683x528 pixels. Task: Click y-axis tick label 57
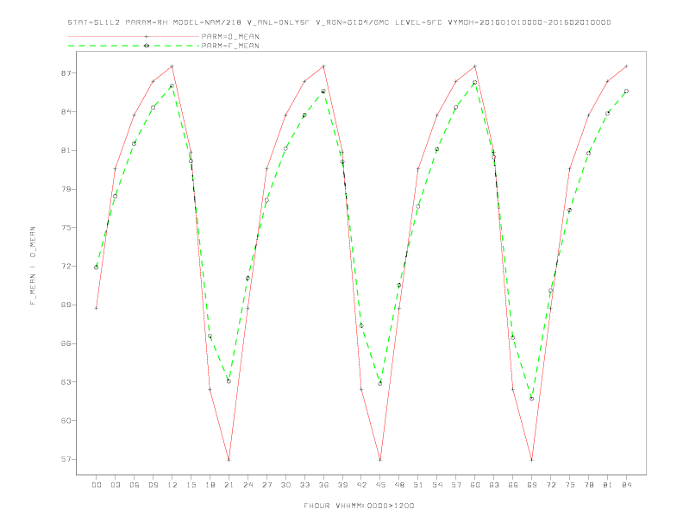(66, 459)
